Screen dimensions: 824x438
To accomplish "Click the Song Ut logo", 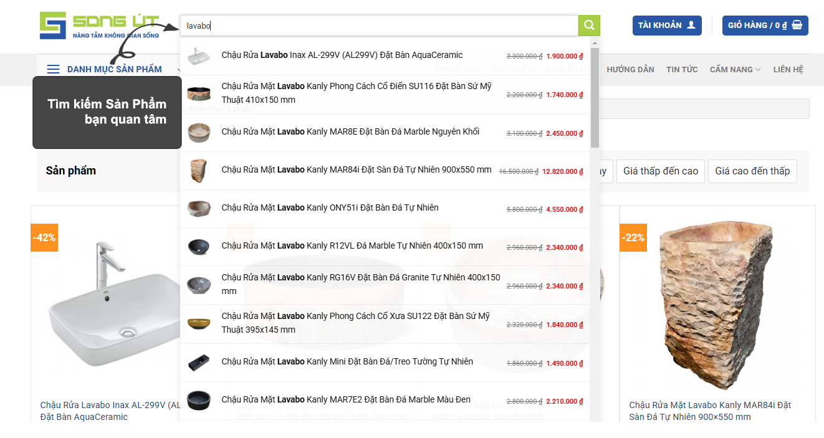I will 100,26.
